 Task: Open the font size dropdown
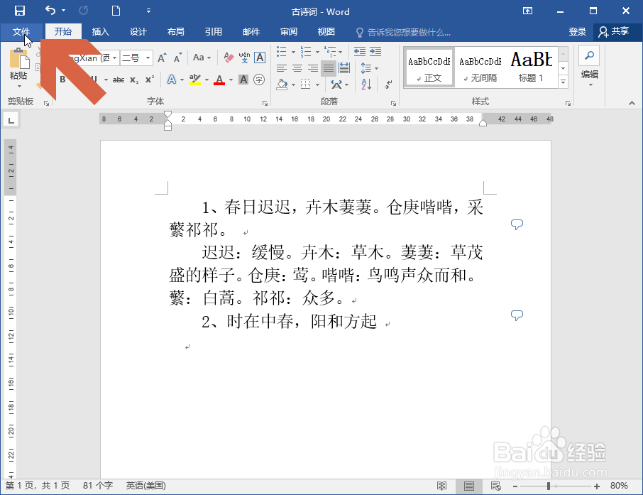148,57
